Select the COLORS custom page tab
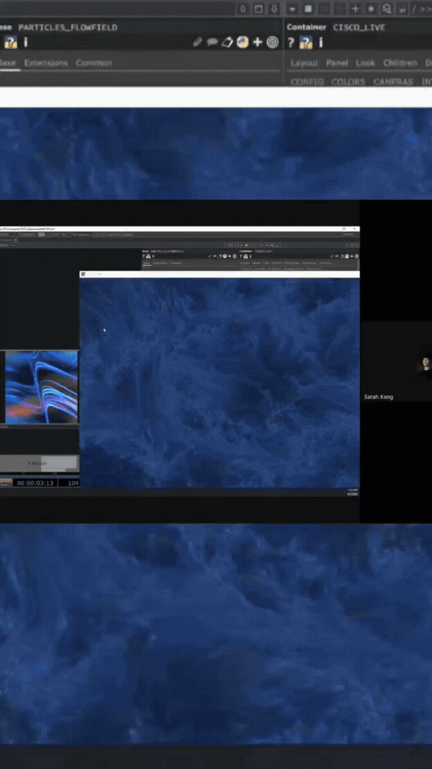The width and height of the screenshot is (432, 769). point(348,82)
